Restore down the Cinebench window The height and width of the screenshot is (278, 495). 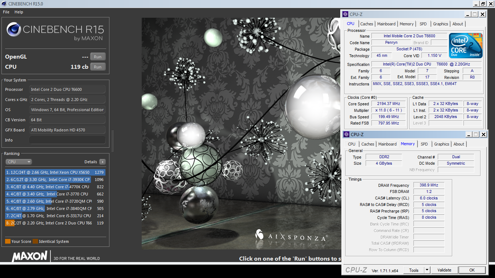tap(483, 4)
